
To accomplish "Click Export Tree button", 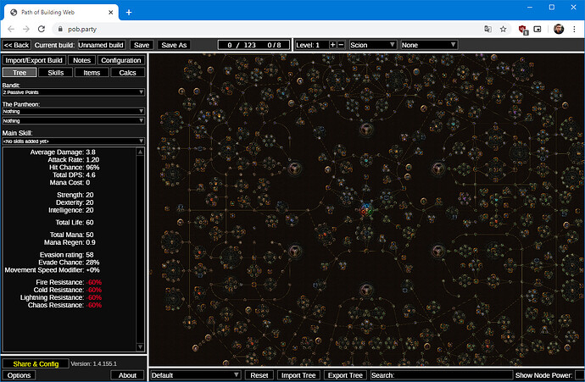I will tap(345, 375).
